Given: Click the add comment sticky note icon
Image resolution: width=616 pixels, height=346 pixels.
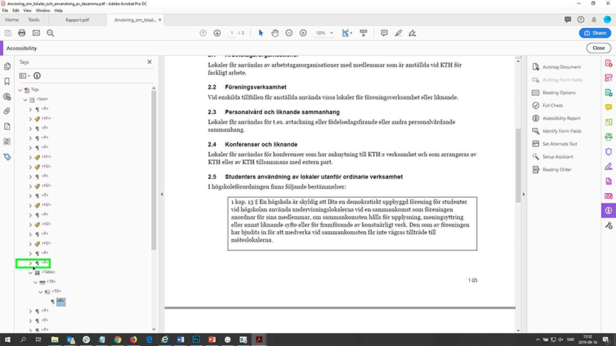Looking at the screenshot, I should pos(384,33).
